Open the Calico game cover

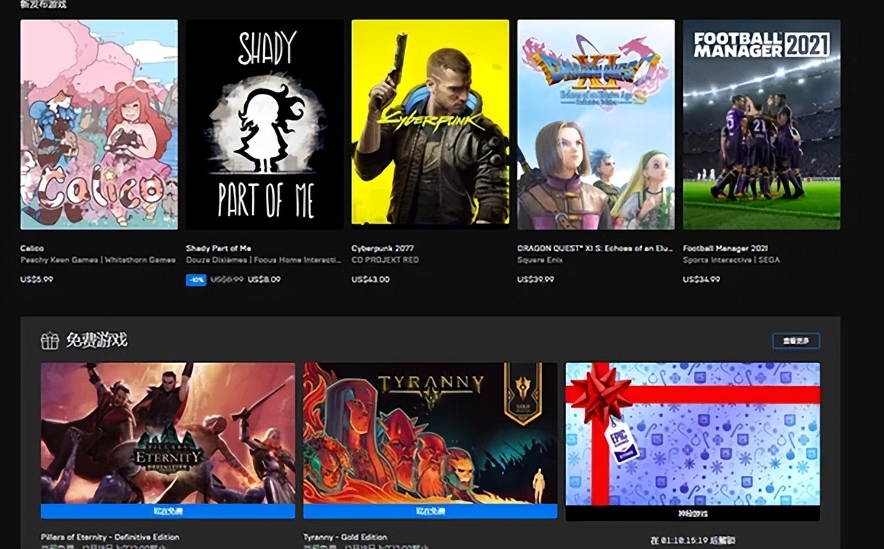(x=99, y=125)
